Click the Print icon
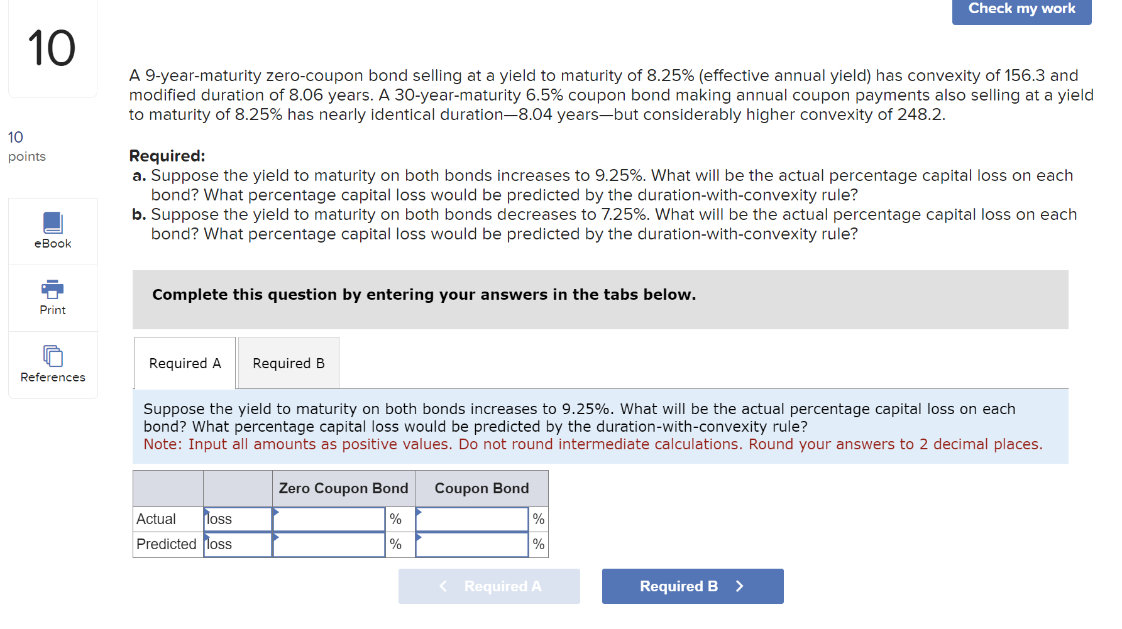The width and height of the screenshot is (1122, 629). click(x=52, y=297)
